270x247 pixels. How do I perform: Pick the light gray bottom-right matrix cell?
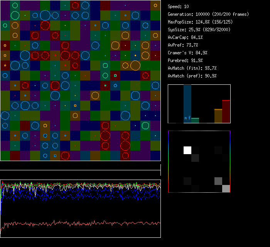tap(226, 188)
